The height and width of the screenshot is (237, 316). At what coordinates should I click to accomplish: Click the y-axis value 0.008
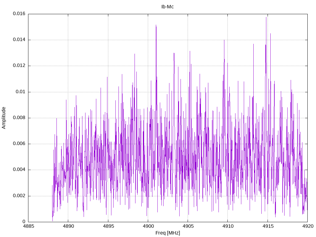(19, 118)
